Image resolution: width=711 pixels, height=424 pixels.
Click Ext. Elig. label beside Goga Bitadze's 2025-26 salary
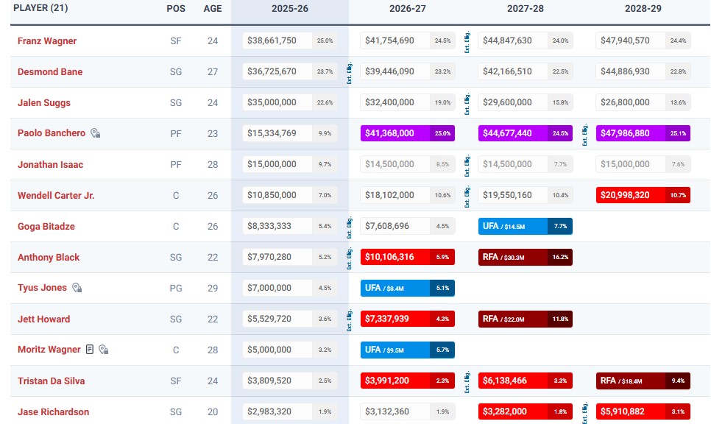tap(348, 226)
